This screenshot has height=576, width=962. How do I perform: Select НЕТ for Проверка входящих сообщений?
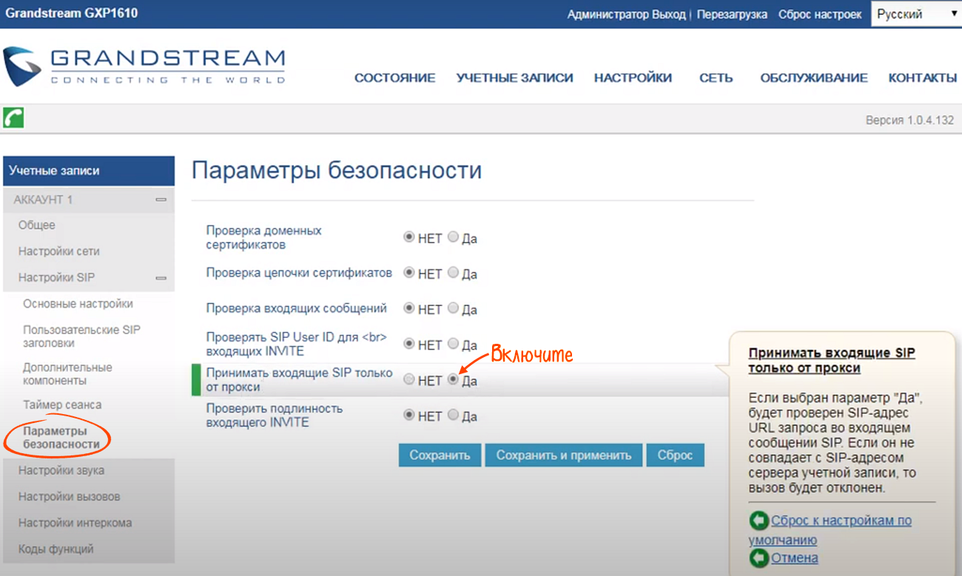point(408,308)
